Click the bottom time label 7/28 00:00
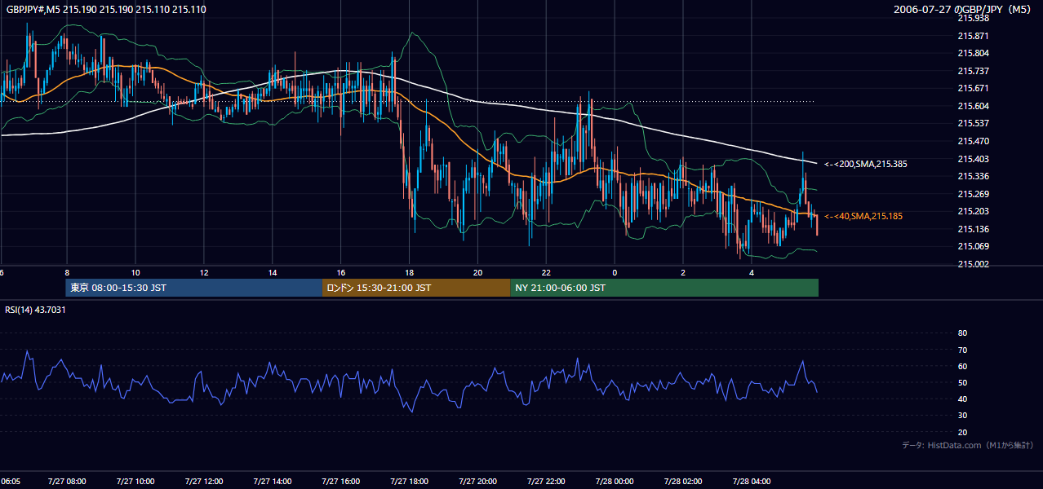The height and width of the screenshot is (489, 1043). click(x=614, y=482)
